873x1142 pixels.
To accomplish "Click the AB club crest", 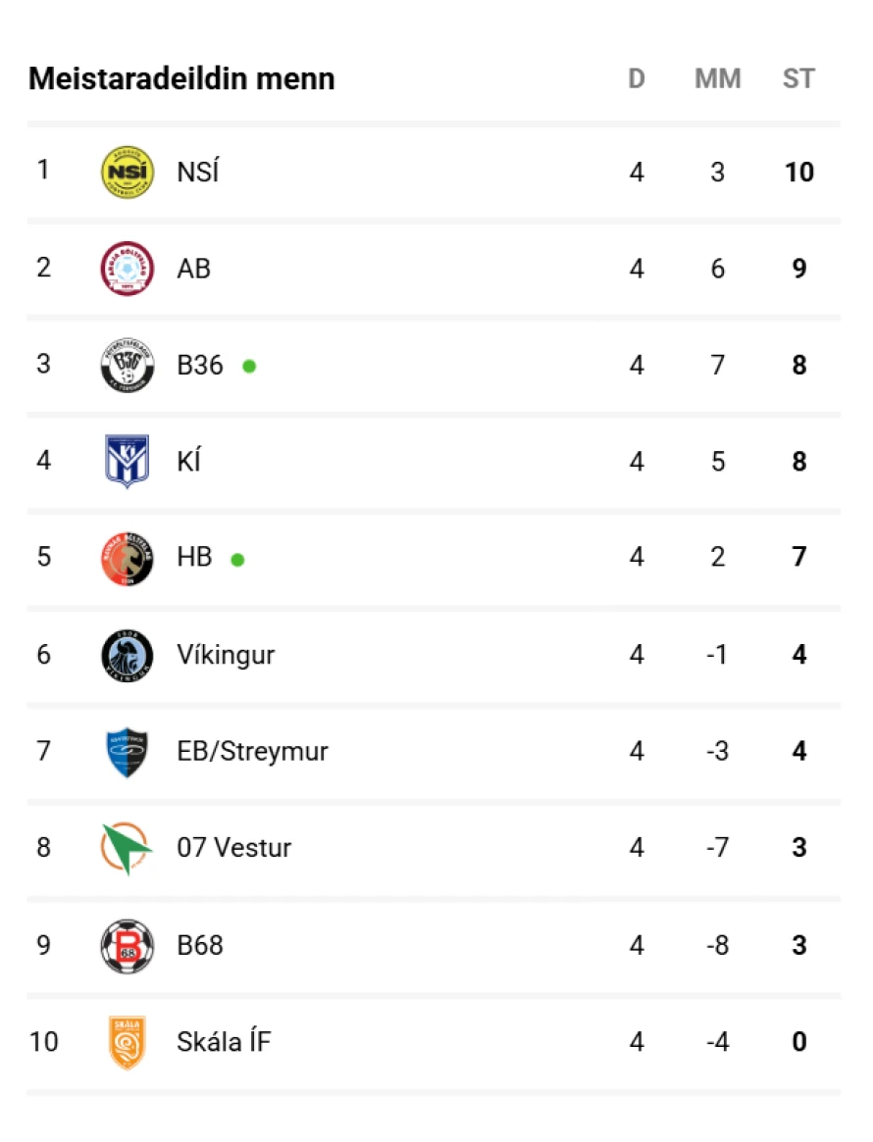I will [x=128, y=269].
